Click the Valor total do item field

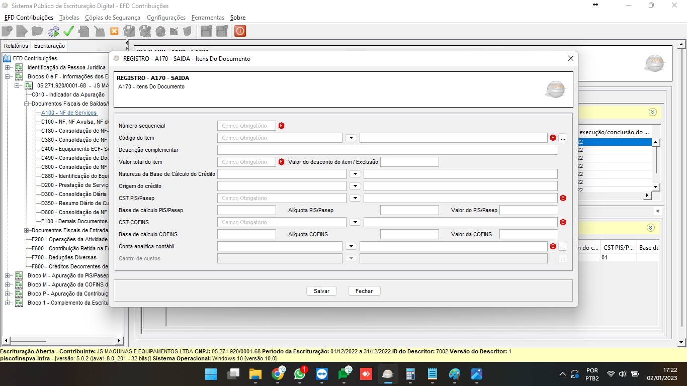tap(246, 162)
